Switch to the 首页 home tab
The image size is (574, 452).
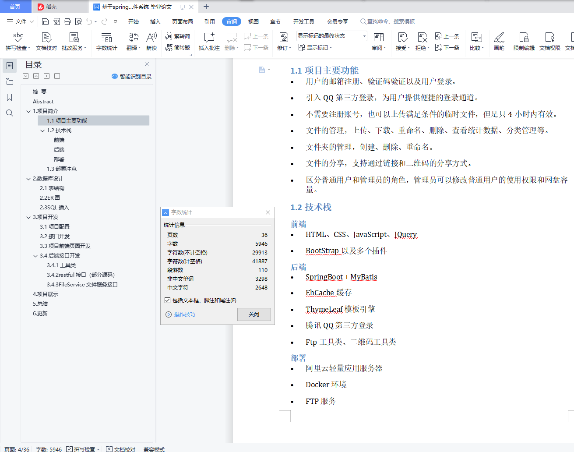point(15,7)
